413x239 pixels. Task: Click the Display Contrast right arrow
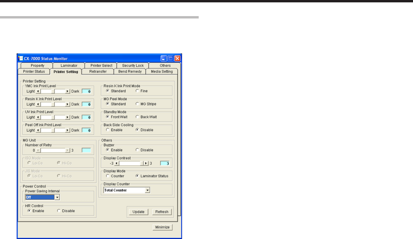146,163
